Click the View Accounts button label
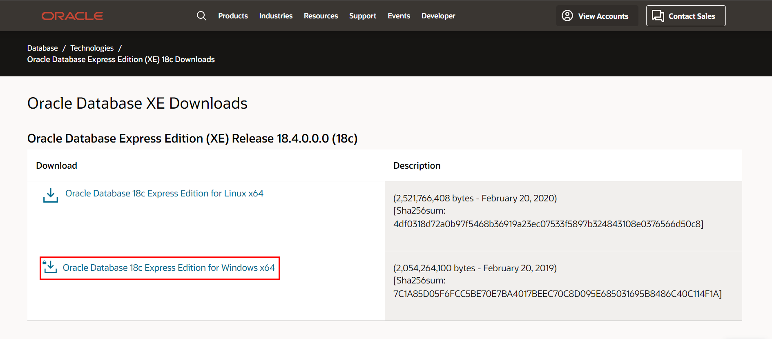772x339 pixels. pos(603,16)
